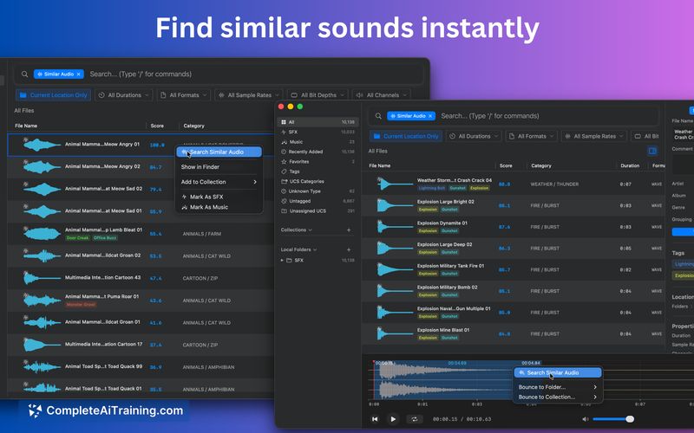Choose Search Similar Audio in the back window menu
The height and width of the screenshot is (433, 694).
point(219,152)
